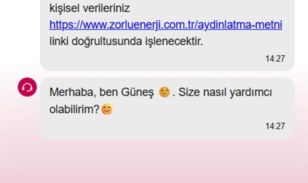Click the headset agent avatar icon

pos(27,87)
